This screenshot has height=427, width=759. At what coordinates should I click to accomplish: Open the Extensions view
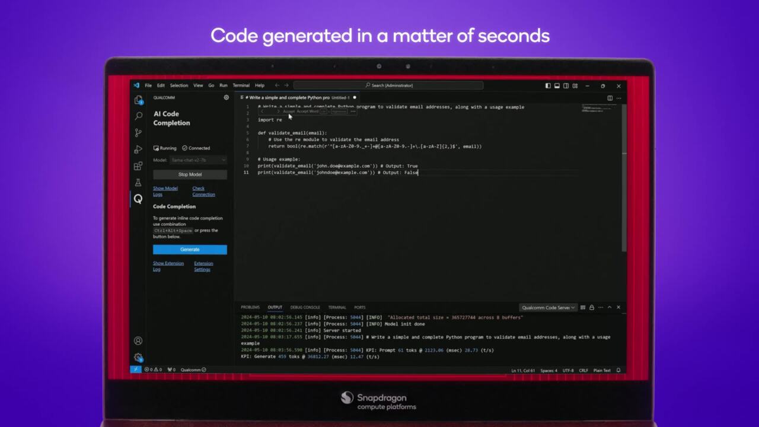(x=138, y=166)
